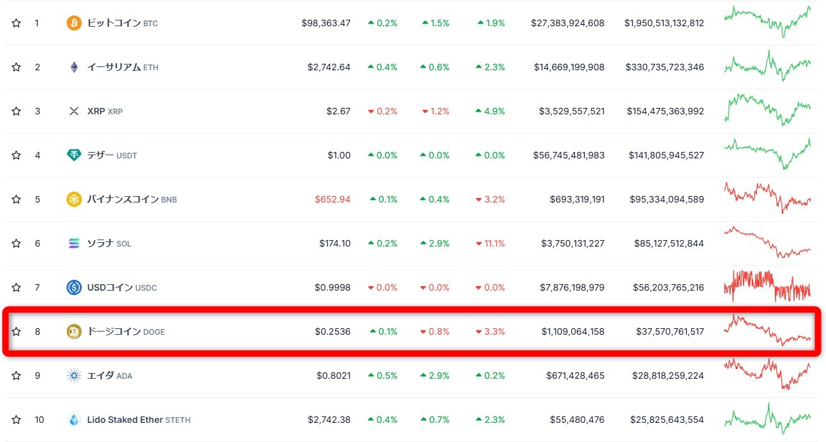Click Solana price $174.10
Screen dimensions: 826x442
coord(335,243)
